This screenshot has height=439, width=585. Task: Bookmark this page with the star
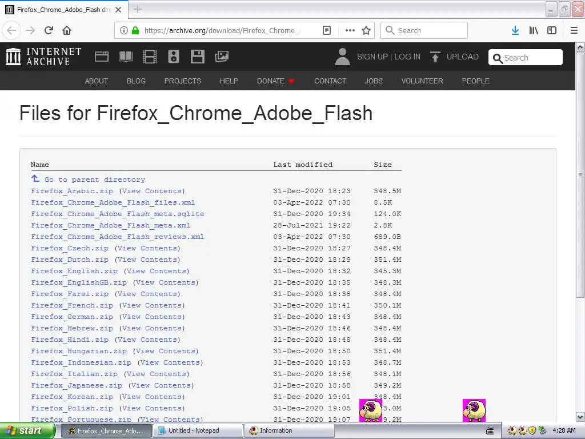pyautogui.click(x=366, y=30)
